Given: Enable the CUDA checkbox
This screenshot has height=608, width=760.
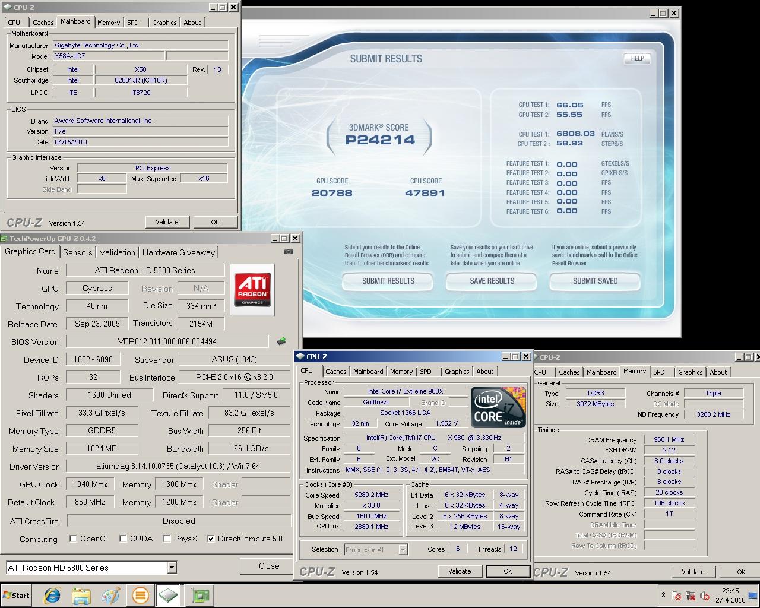Looking at the screenshot, I should pyautogui.click(x=123, y=539).
